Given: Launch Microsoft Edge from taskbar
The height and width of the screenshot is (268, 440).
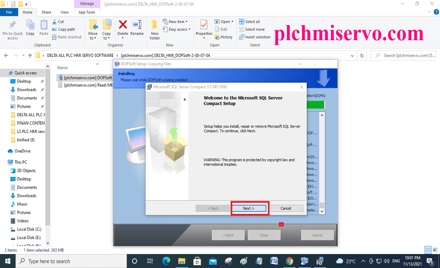Looking at the screenshot, I should click(x=166, y=261).
